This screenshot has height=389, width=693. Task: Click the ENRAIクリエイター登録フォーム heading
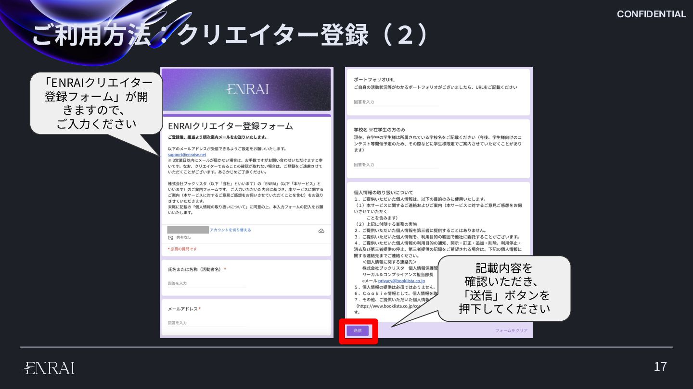click(x=231, y=126)
